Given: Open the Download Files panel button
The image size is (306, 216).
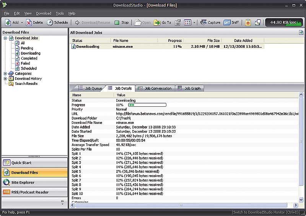Looking at the screenshot, I should tap(34, 172).
